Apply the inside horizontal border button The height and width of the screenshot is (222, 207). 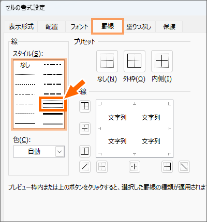coord(85,129)
